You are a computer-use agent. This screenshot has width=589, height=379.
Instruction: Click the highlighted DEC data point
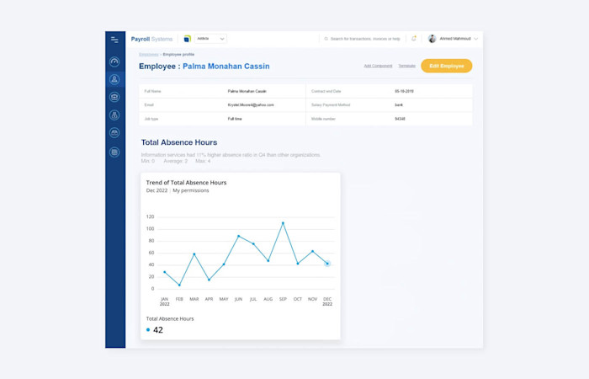[x=327, y=264]
